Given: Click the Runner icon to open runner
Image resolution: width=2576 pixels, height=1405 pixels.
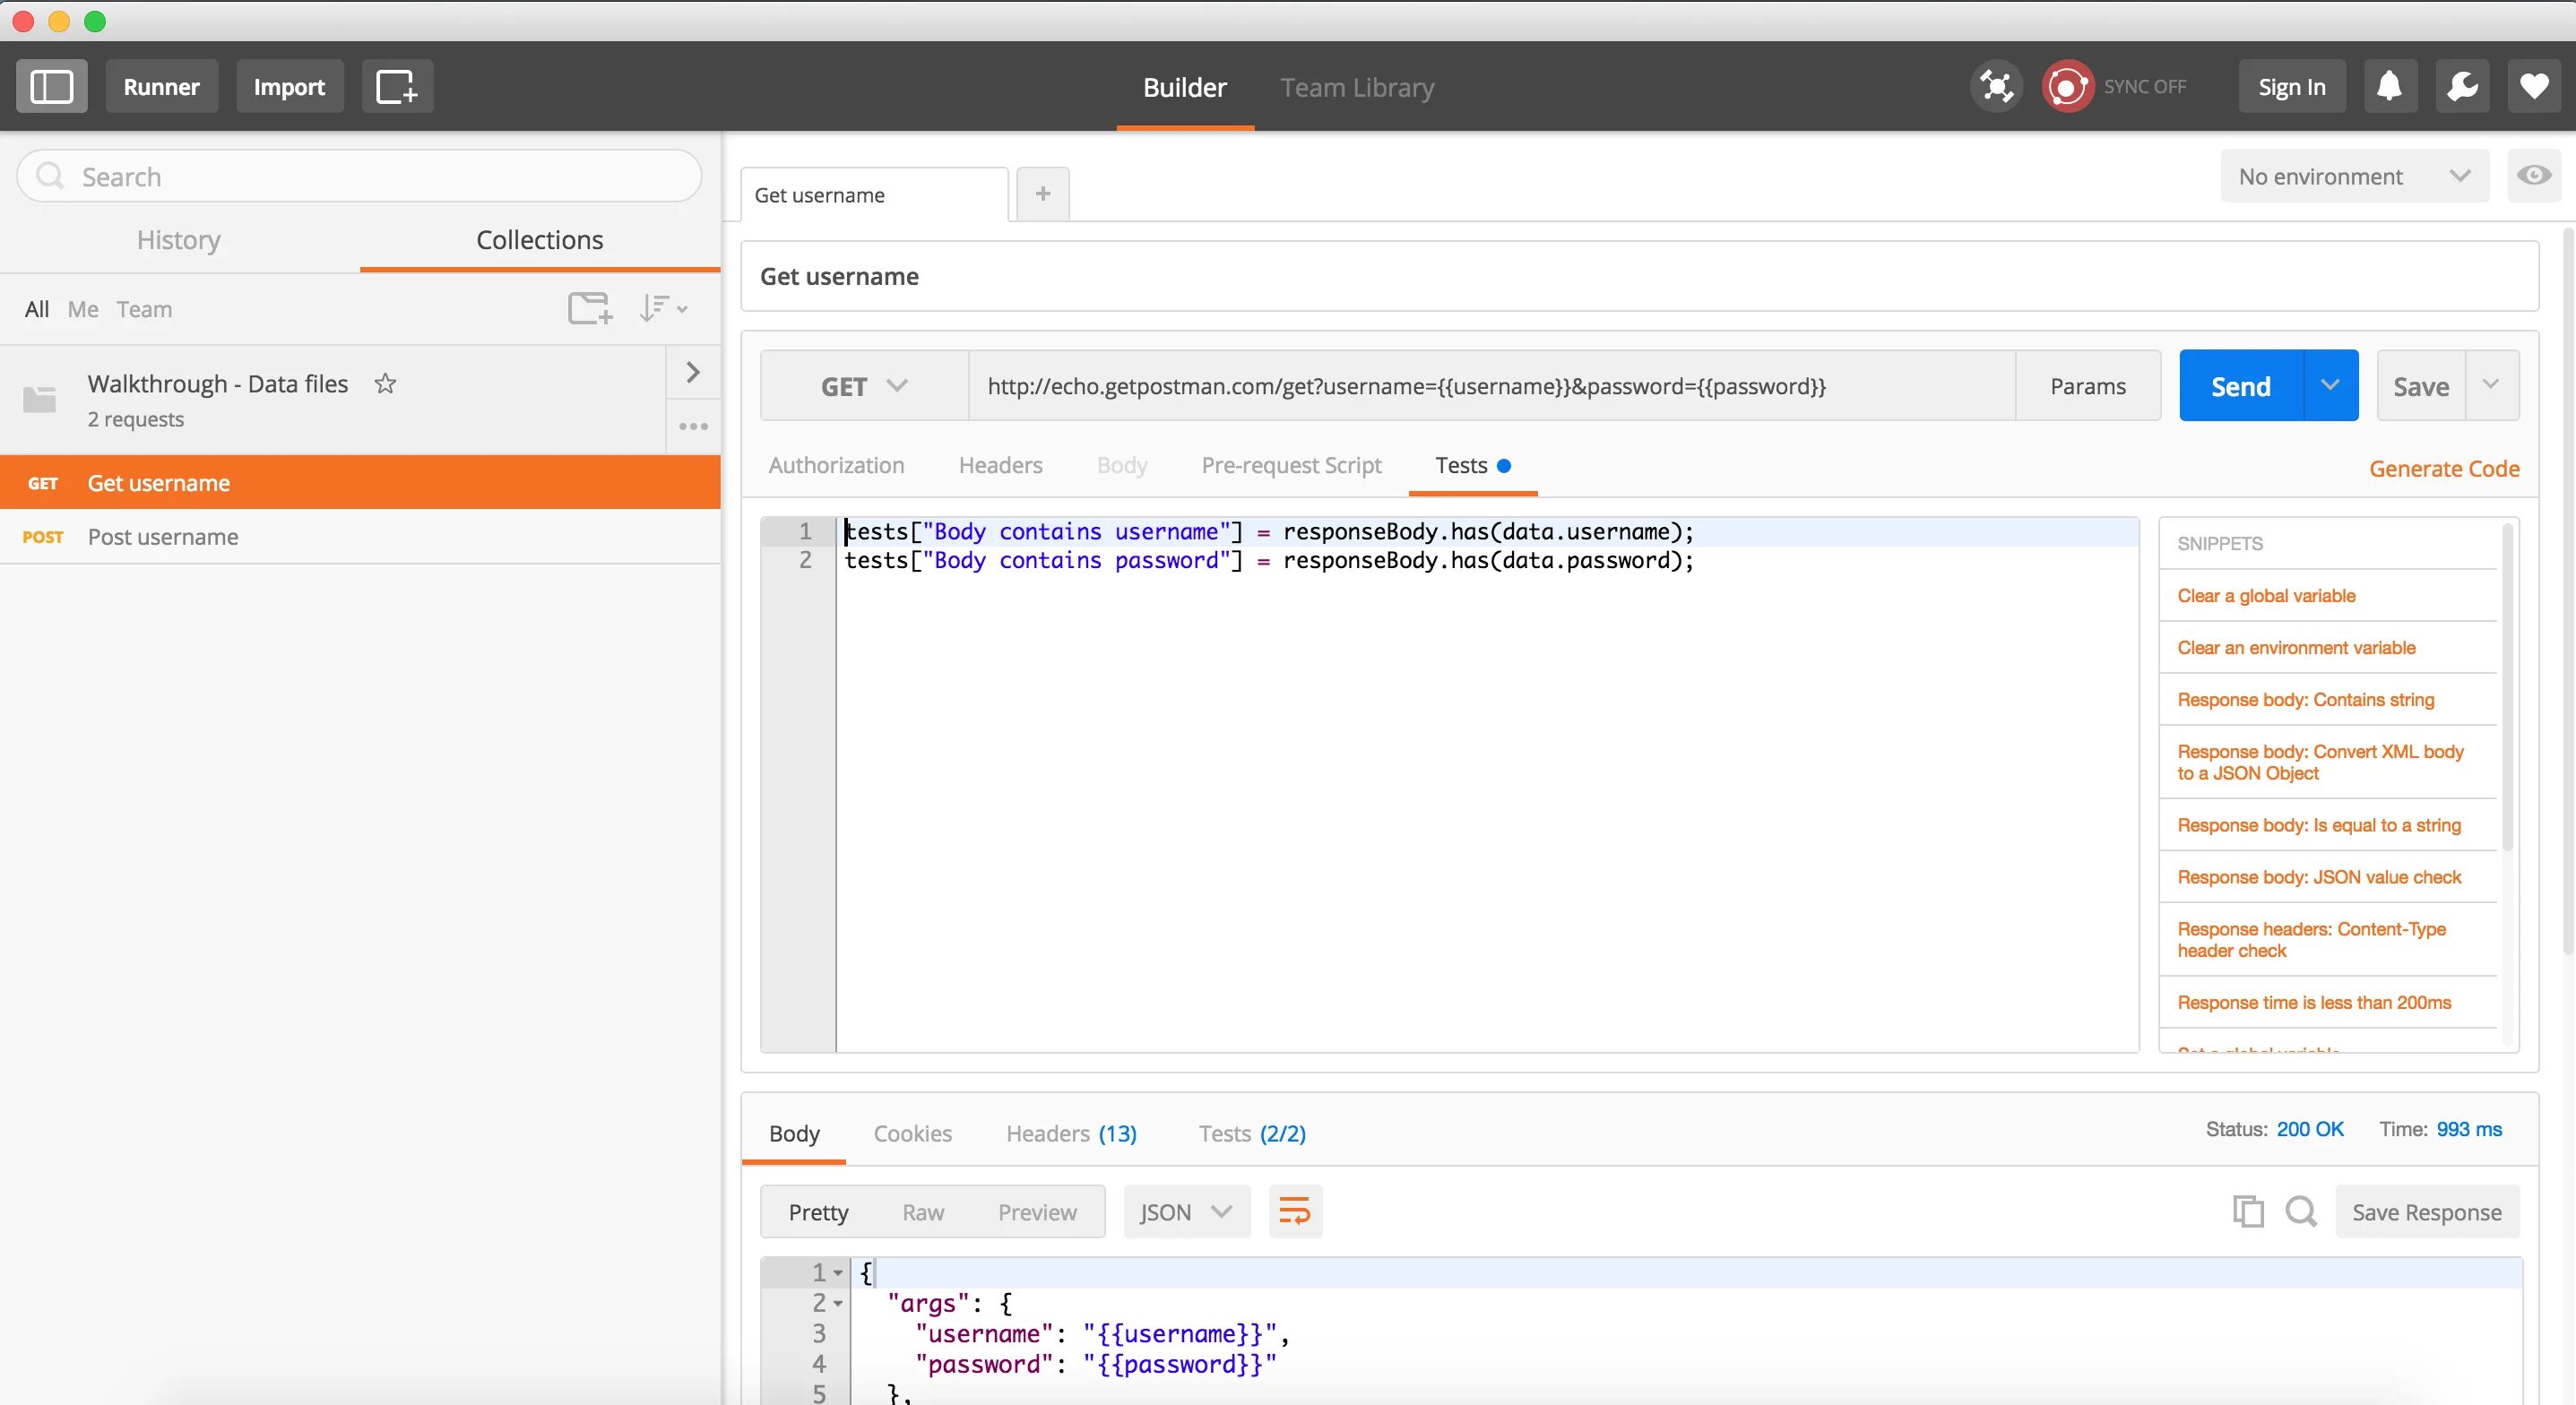Looking at the screenshot, I should 160,85.
